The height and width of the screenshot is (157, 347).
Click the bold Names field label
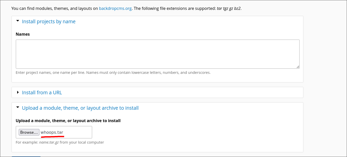[23, 34]
